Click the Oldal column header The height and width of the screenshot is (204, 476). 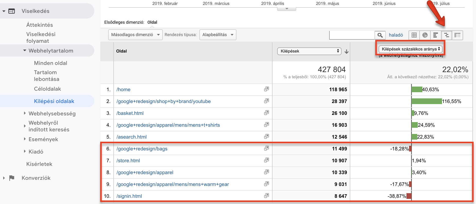[122, 51]
